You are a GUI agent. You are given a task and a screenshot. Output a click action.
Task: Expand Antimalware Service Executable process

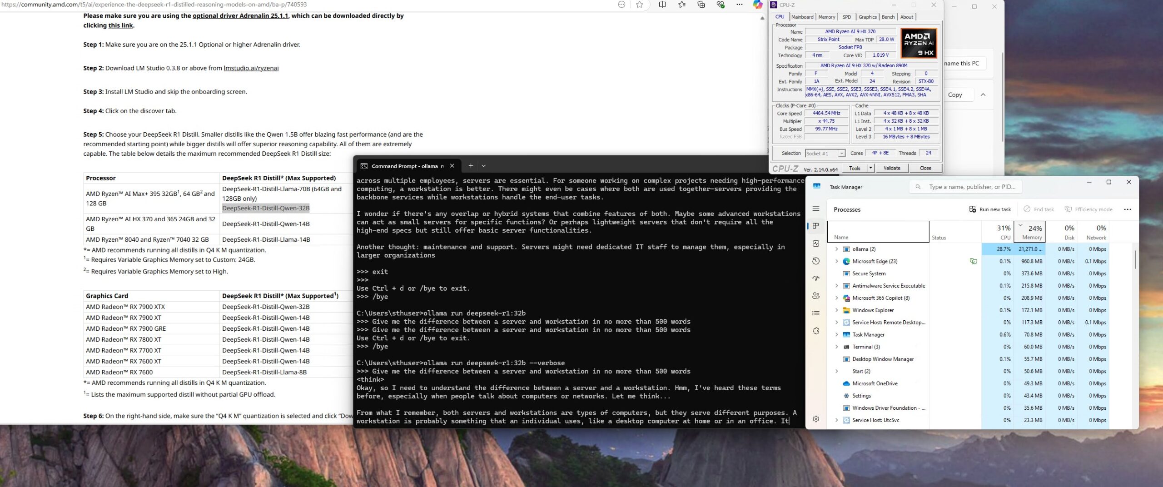(836, 286)
